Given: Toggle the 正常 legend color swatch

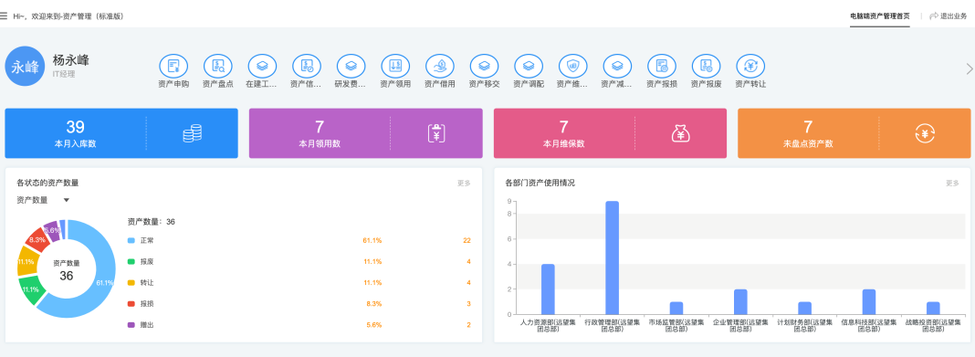Looking at the screenshot, I should click(x=131, y=240).
